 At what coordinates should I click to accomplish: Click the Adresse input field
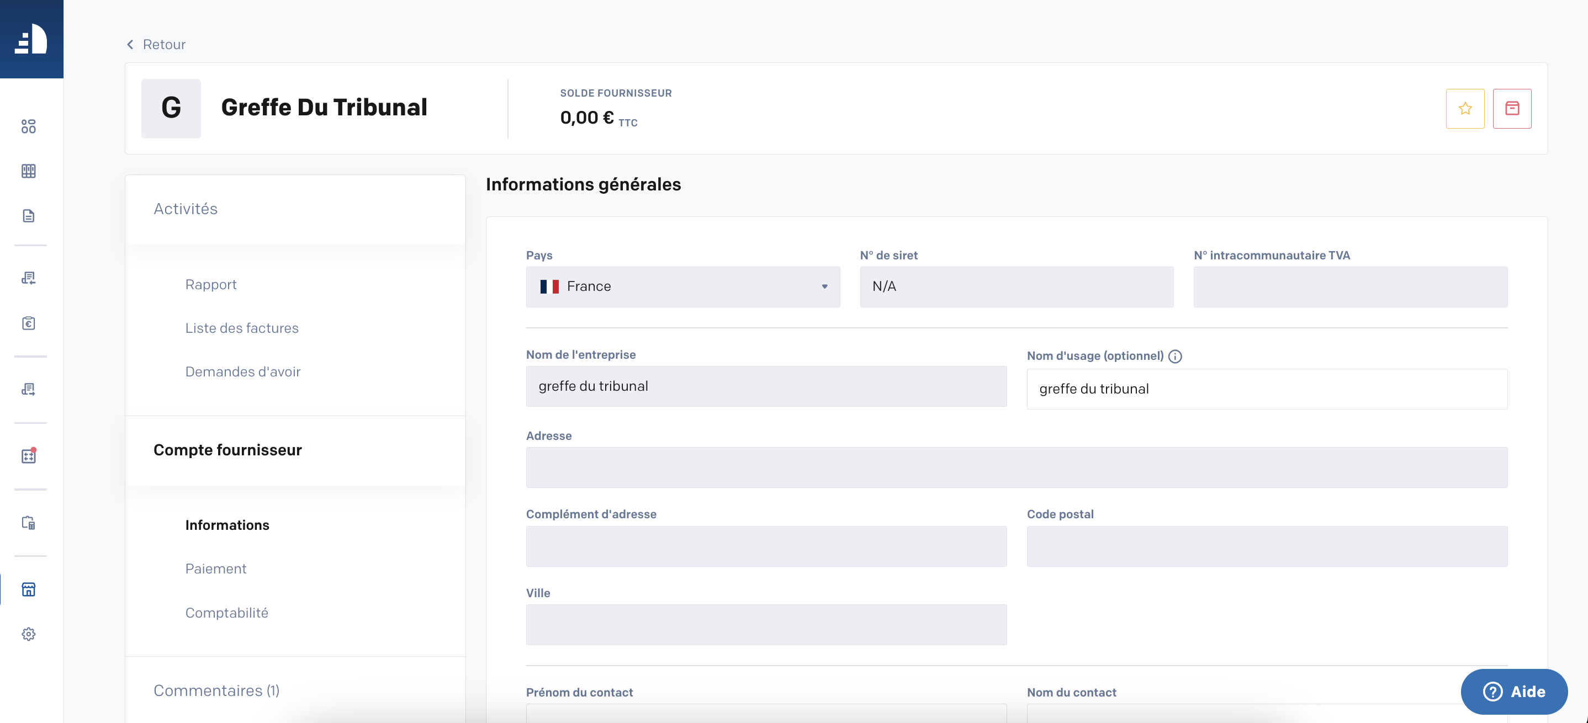pos(1017,467)
